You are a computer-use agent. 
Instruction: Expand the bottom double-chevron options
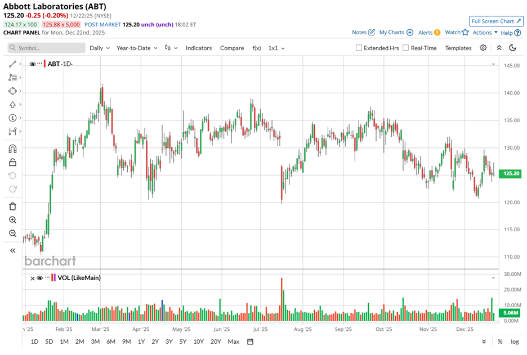pyautogui.click(x=484, y=341)
